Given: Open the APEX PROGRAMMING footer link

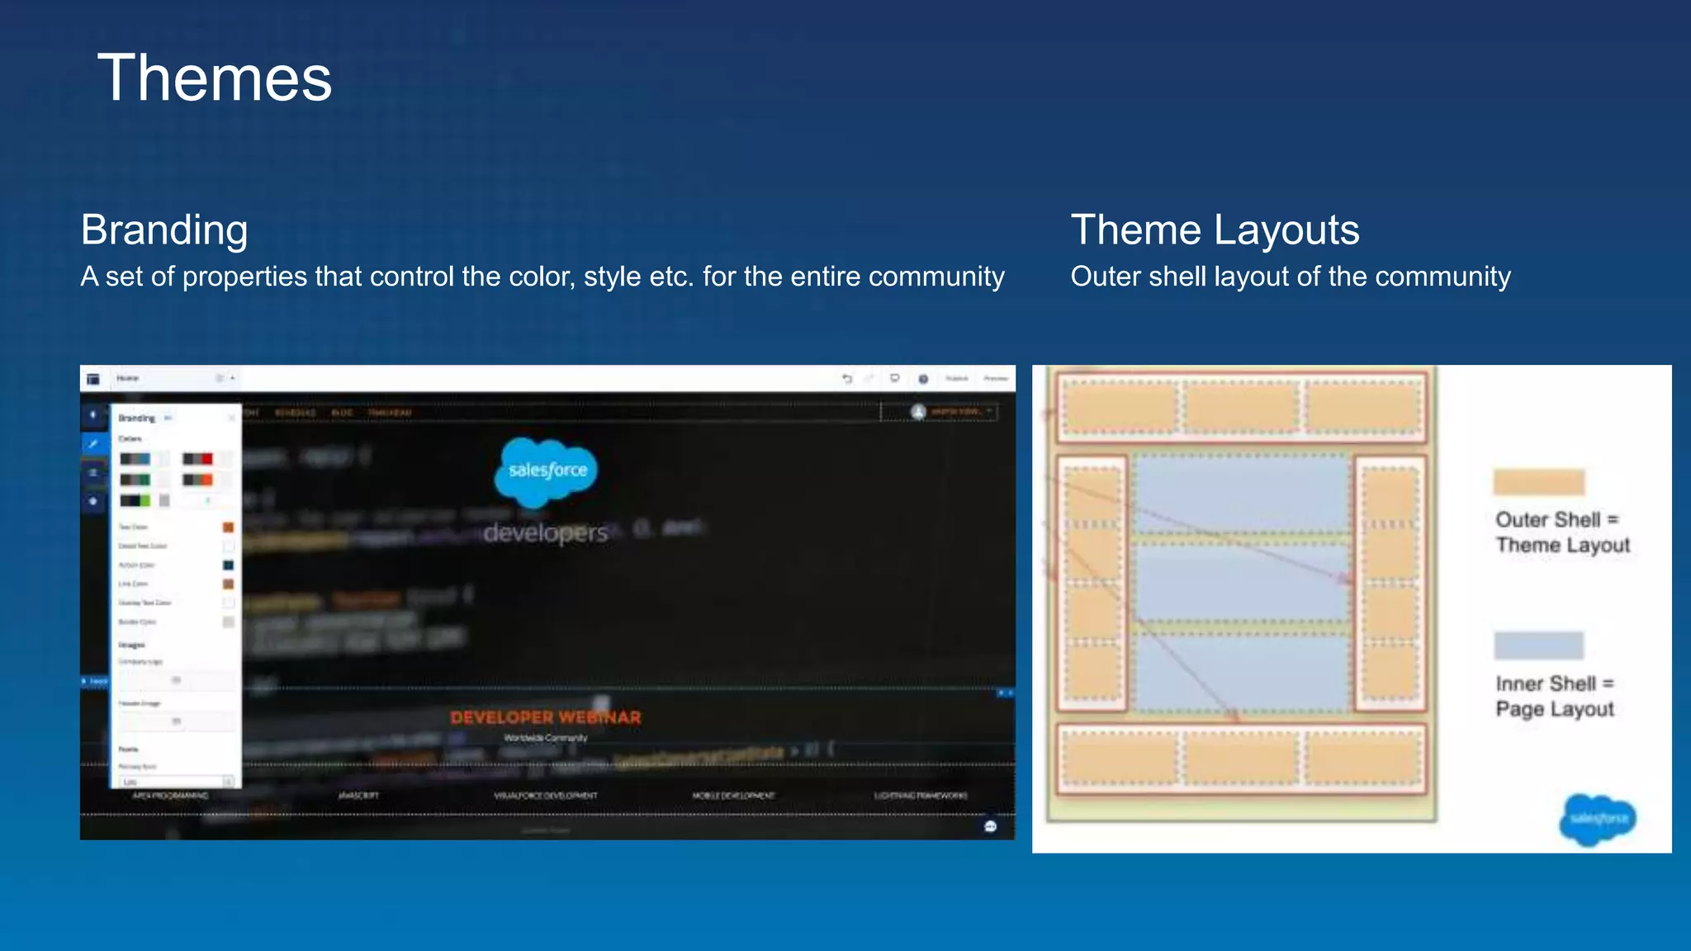Looking at the screenshot, I should (x=171, y=796).
